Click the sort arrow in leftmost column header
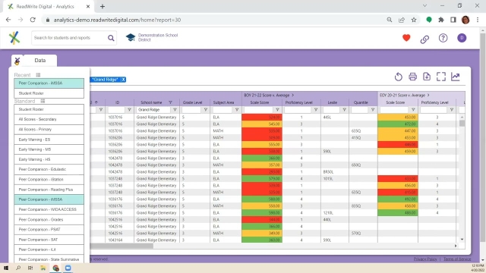The image size is (486, 273). tap(96, 102)
